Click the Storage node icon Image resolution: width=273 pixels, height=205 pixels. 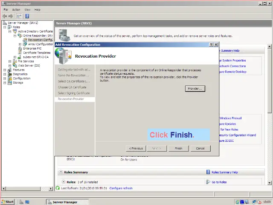pyautogui.click(x=10, y=82)
